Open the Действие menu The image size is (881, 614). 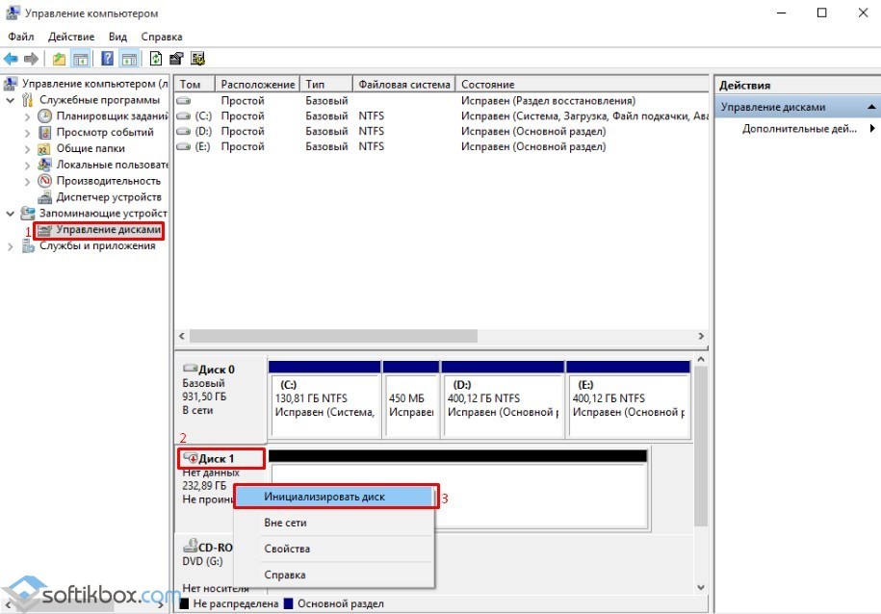point(71,37)
